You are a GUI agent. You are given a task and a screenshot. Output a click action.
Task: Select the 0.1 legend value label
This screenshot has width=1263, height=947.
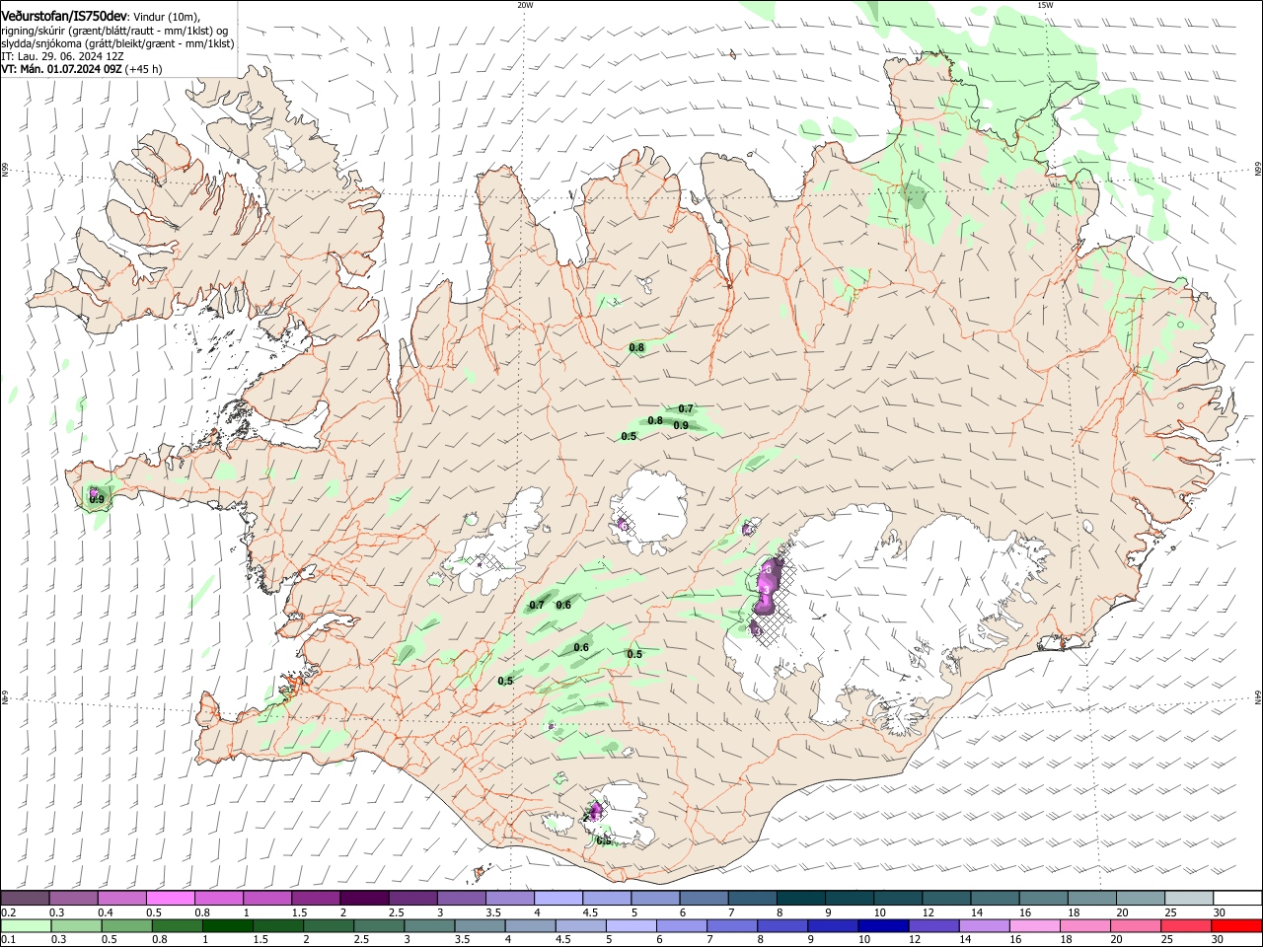tap(7, 940)
